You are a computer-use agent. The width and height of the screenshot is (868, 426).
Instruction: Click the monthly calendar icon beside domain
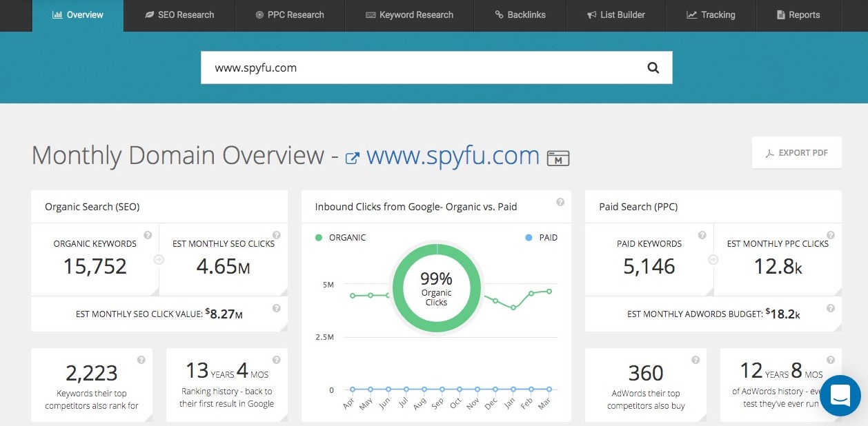tap(558, 158)
